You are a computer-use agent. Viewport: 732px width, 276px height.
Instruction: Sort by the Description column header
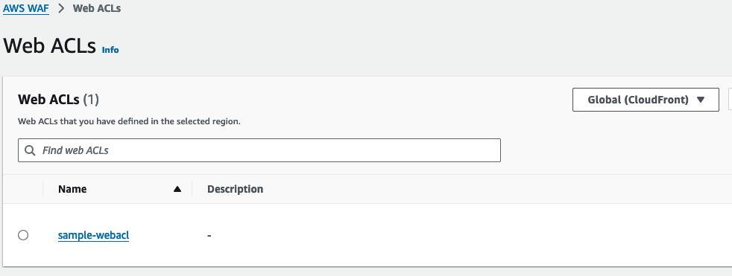click(236, 189)
